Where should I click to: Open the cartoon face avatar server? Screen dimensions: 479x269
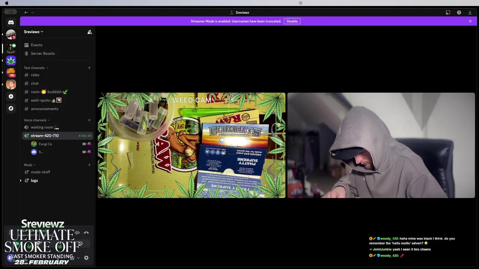[x=11, y=84]
